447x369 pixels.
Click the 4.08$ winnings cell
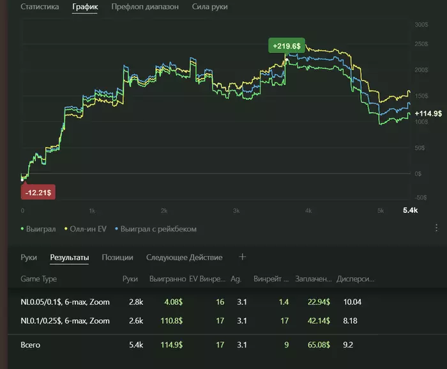pyautogui.click(x=173, y=302)
